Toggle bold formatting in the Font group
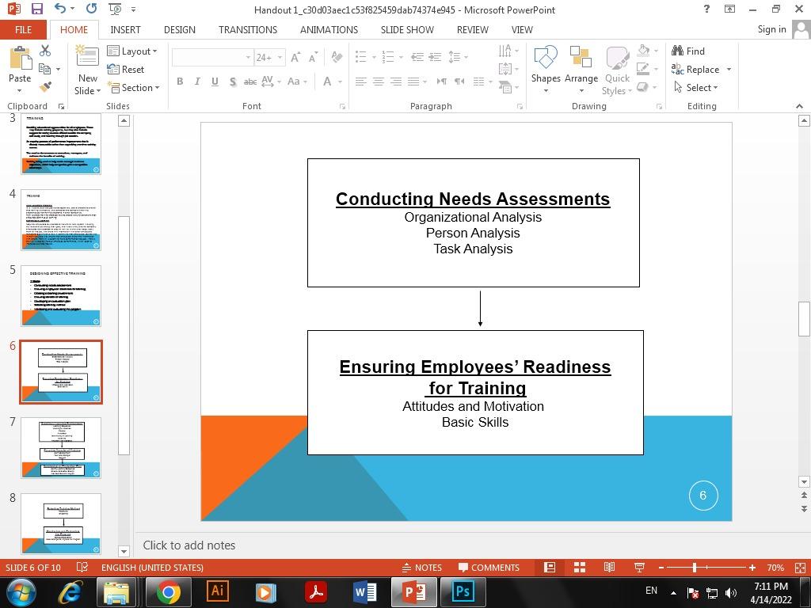 point(180,82)
